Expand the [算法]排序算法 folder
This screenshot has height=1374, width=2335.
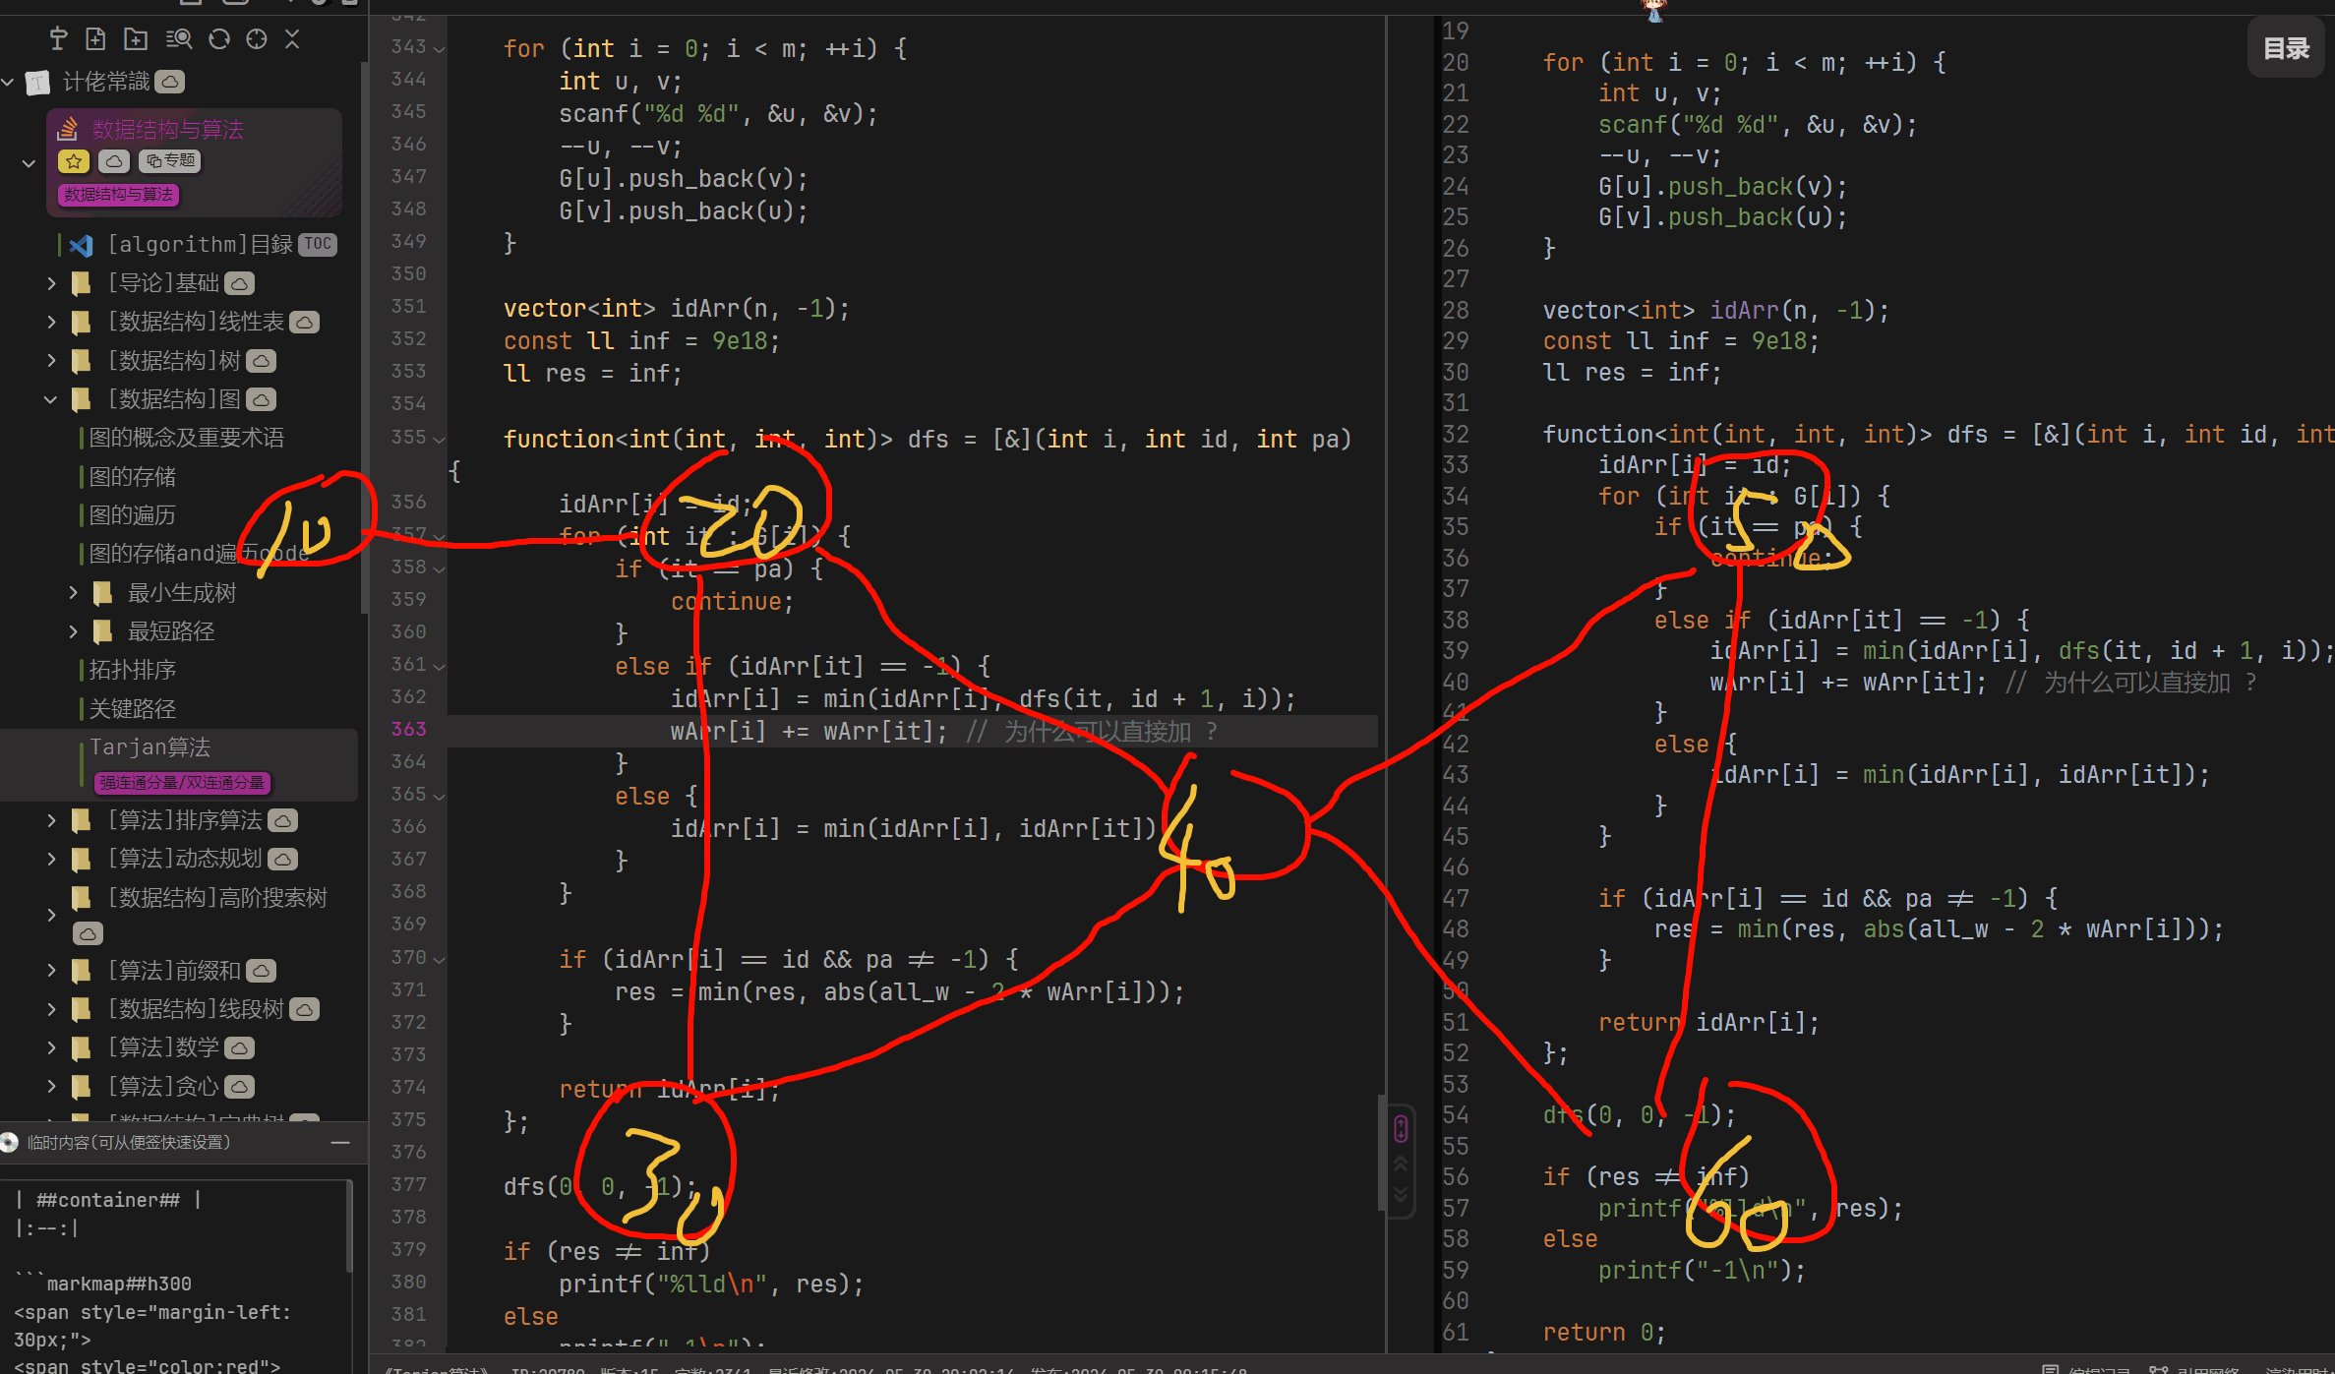pos(52,820)
